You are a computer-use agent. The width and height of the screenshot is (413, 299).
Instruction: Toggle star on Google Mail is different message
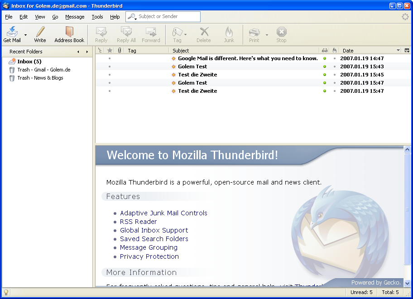point(110,58)
